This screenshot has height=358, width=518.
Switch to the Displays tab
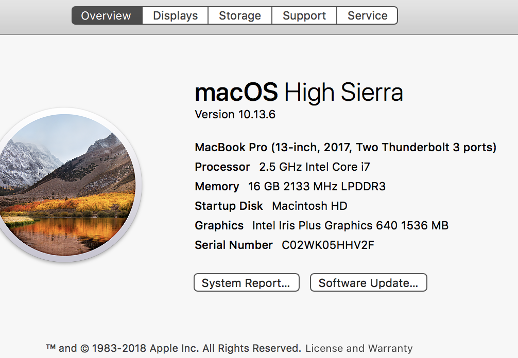(x=175, y=15)
